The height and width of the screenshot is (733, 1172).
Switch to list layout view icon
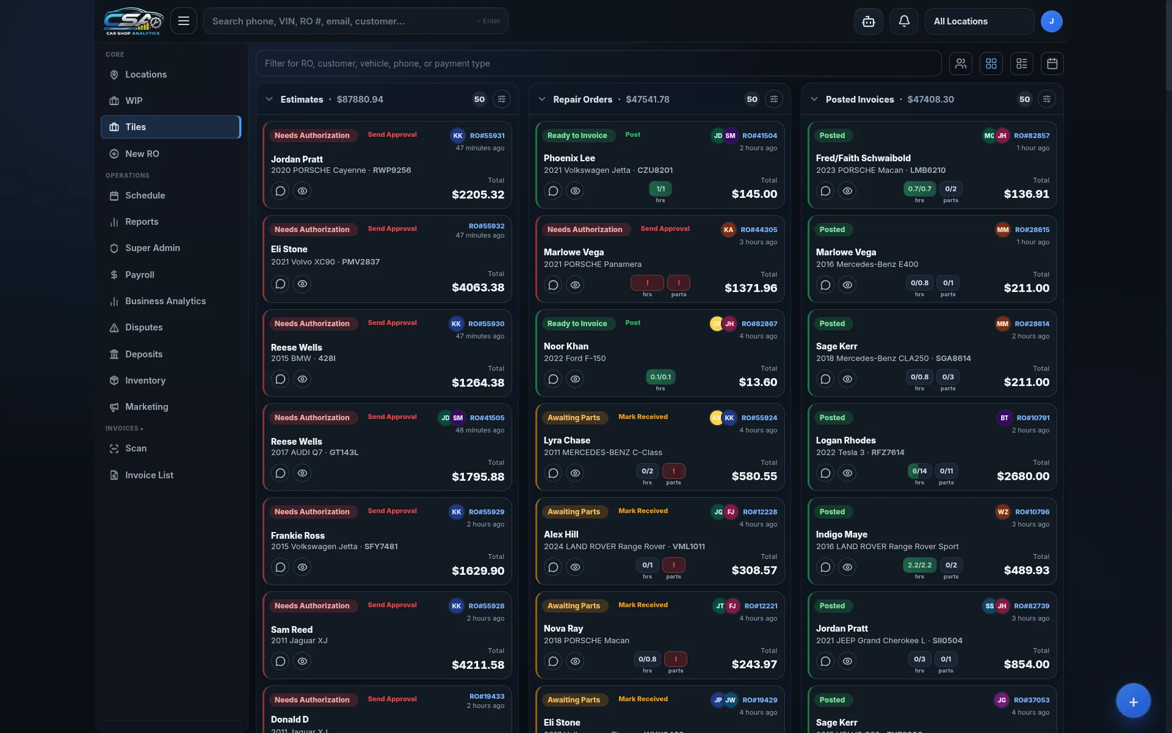point(1022,64)
